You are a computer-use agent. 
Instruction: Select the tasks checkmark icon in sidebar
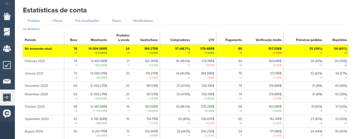7,65
